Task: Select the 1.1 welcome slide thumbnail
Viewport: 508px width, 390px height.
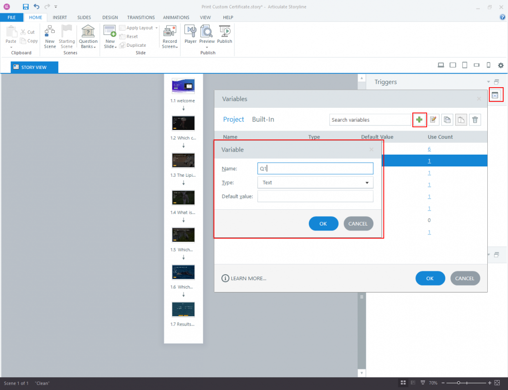Action: click(x=183, y=86)
